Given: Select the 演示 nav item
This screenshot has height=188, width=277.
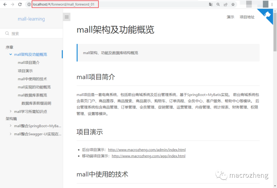Looking at the screenshot, I should tap(230, 17).
